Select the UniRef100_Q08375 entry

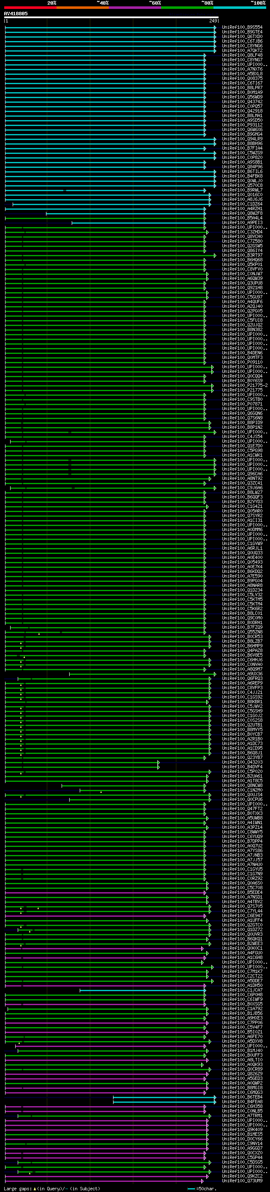click(x=242, y=78)
